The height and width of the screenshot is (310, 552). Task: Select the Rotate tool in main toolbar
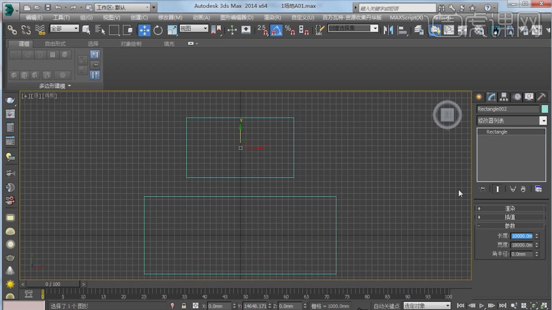pyautogui.click(x=158, y=30)
